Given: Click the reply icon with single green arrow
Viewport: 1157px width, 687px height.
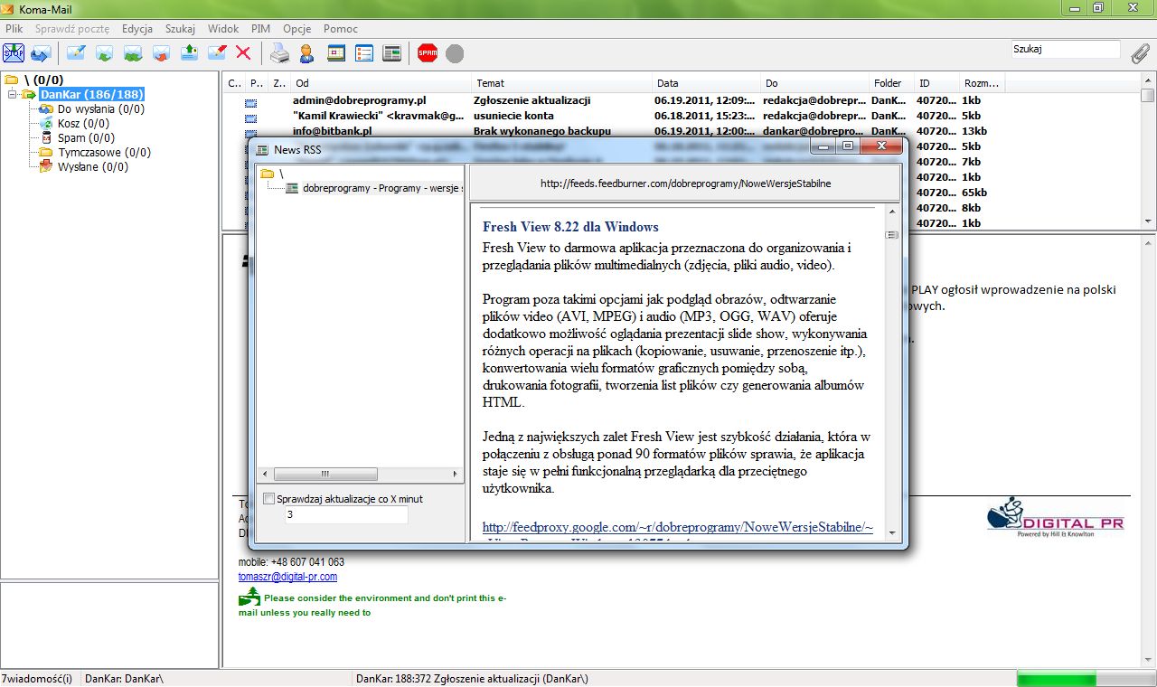Looking at the screenshot, I should (104, 53).
